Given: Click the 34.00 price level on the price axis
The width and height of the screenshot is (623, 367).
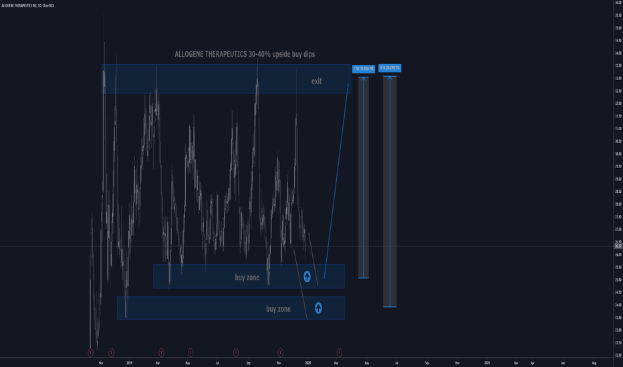Looking at the screenshot, I should (618, 53).
